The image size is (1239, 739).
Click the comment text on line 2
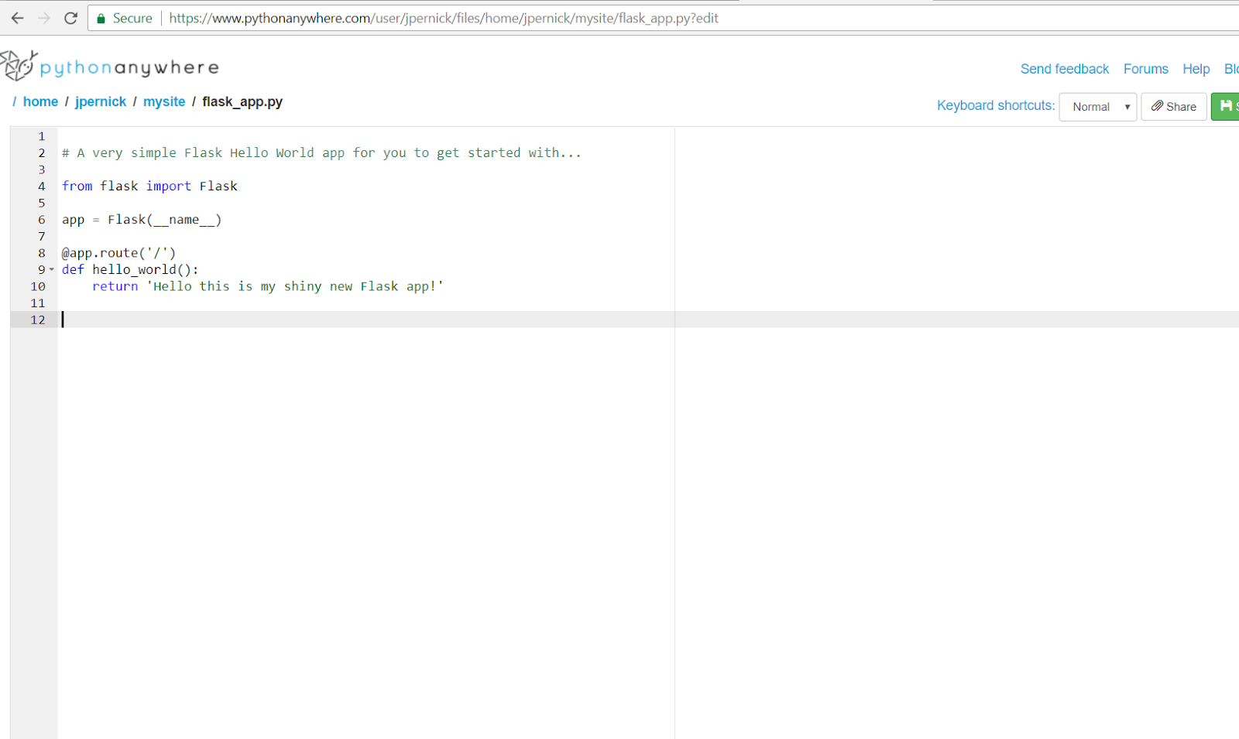pyautogui.click(x=321, y=153)
